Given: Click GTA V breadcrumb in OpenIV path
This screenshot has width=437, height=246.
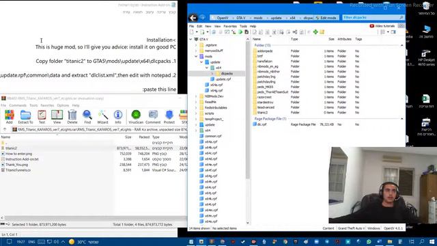Looking at the screenshot, I should (x=241, y=18).
